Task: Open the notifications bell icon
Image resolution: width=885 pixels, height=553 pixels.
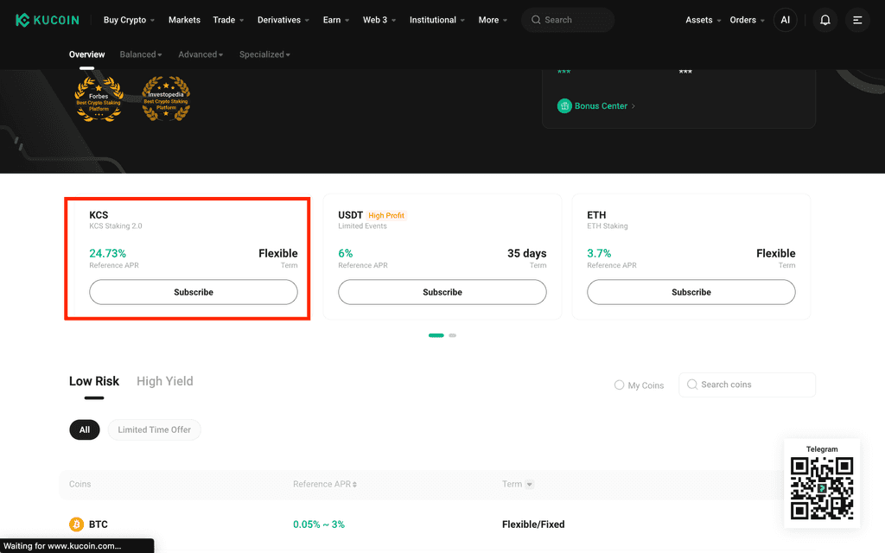Action: pyautogui.click(x=825, y=21)
